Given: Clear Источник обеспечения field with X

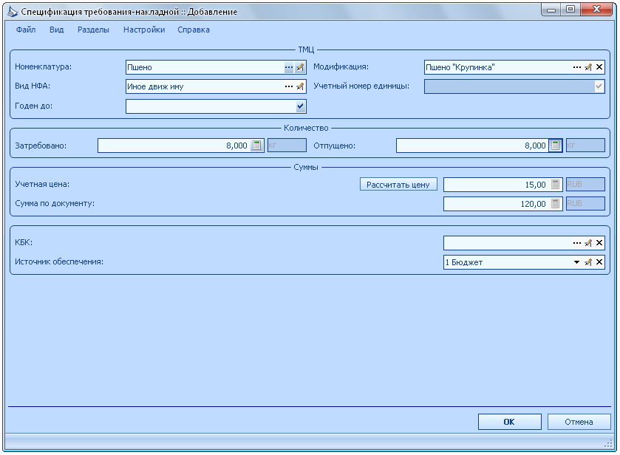Looking at the screenshot, I should pos(599,262).
